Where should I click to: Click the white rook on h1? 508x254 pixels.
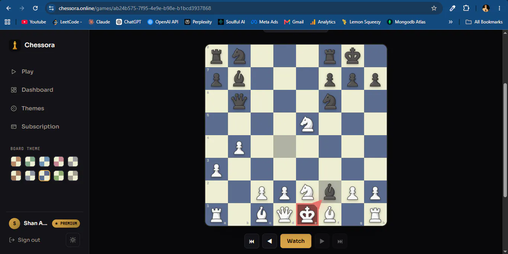click(x=375, y=215)
